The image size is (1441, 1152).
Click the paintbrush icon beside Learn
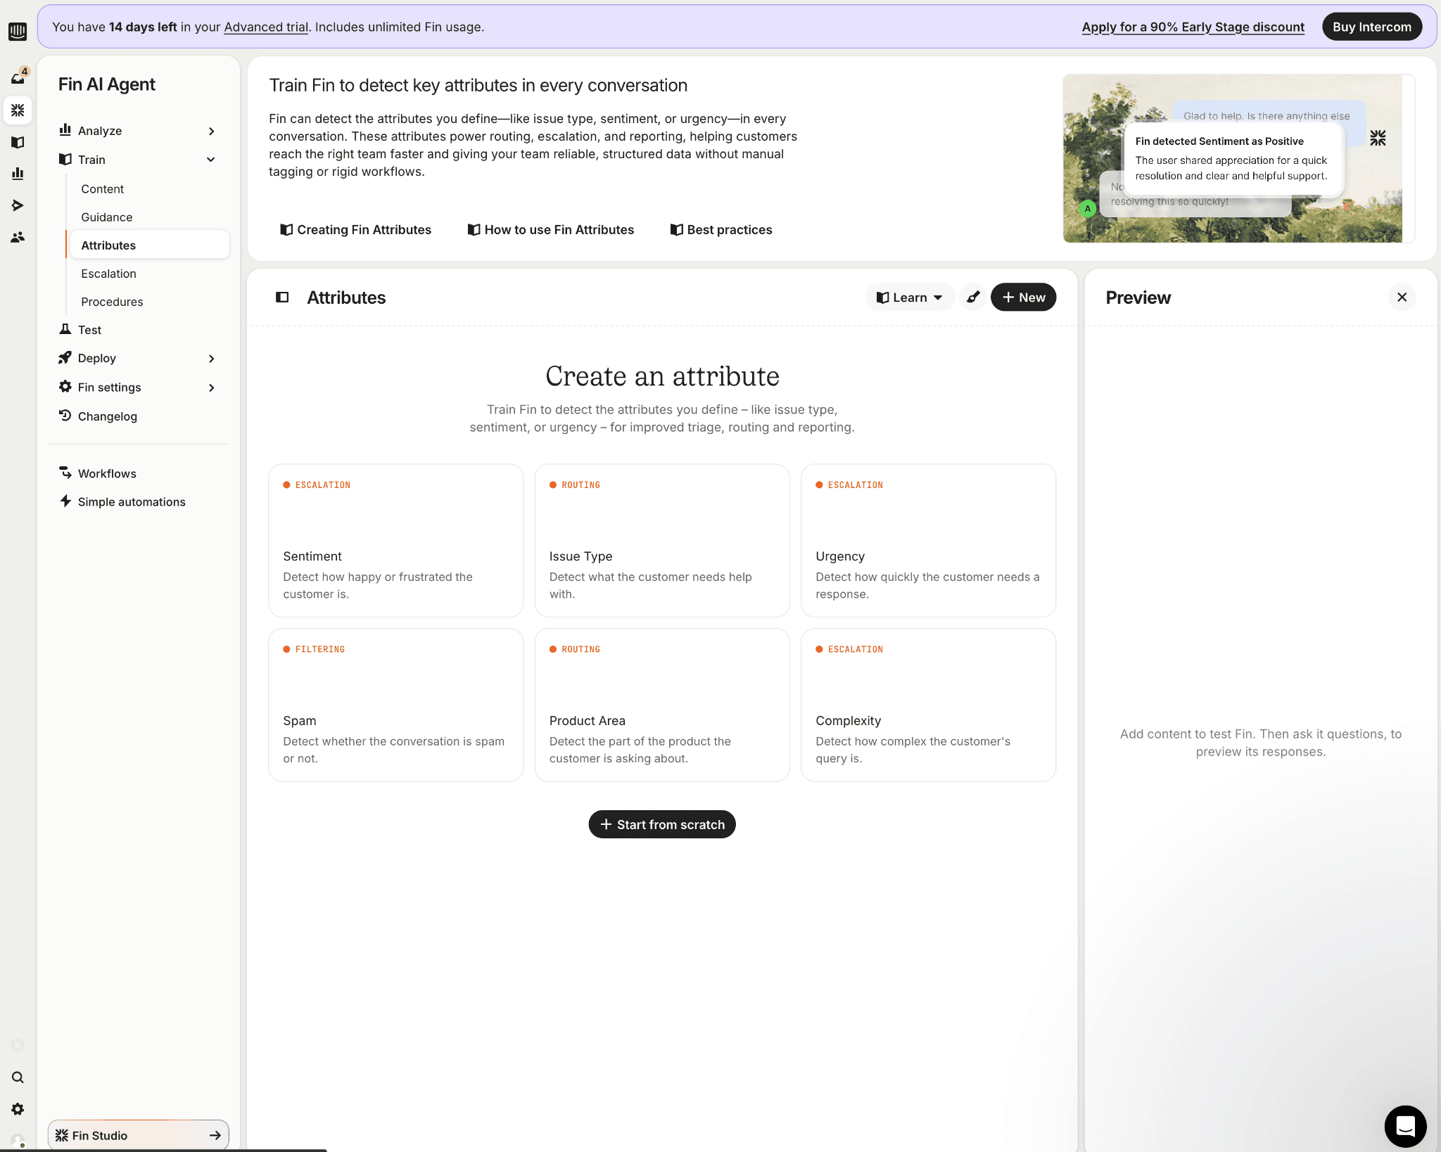click(973, 297)
